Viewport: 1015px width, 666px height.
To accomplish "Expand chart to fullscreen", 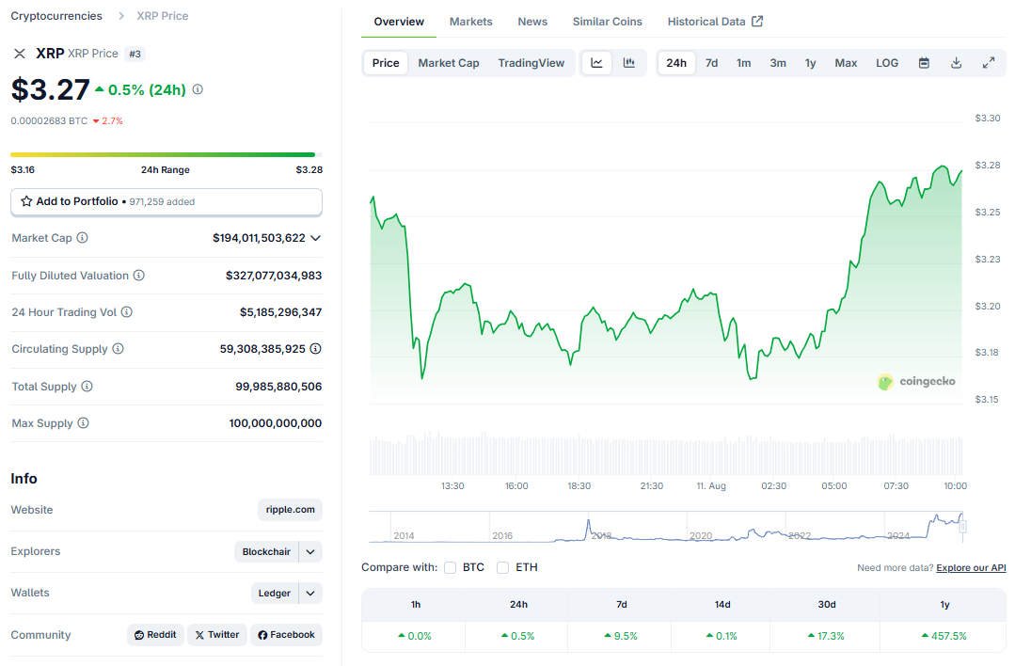I will (x=989, y=63).
